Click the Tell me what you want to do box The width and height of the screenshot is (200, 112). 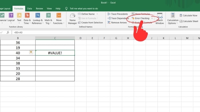coord(84,9)
